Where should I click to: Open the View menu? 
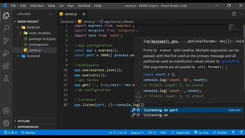pos(51,6)
